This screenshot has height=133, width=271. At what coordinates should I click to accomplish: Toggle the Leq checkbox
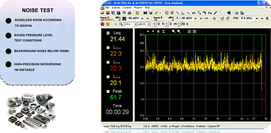108,33
